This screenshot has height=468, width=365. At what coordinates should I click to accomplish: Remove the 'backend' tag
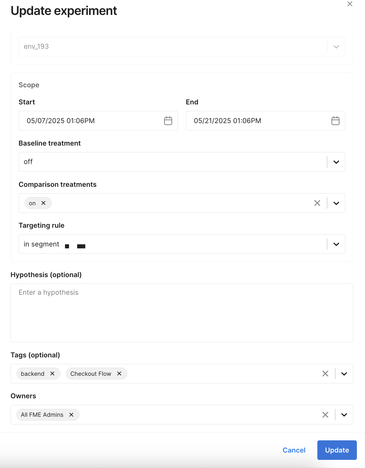53,374
